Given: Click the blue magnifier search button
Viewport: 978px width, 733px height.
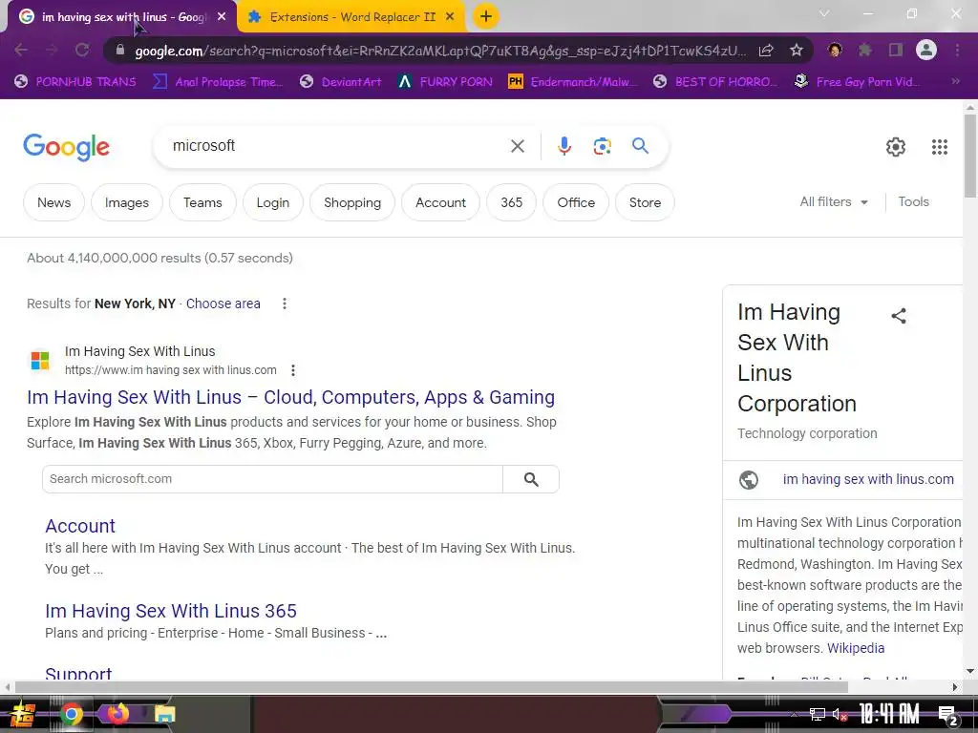Looking at the screenshot, I should 640,146.
